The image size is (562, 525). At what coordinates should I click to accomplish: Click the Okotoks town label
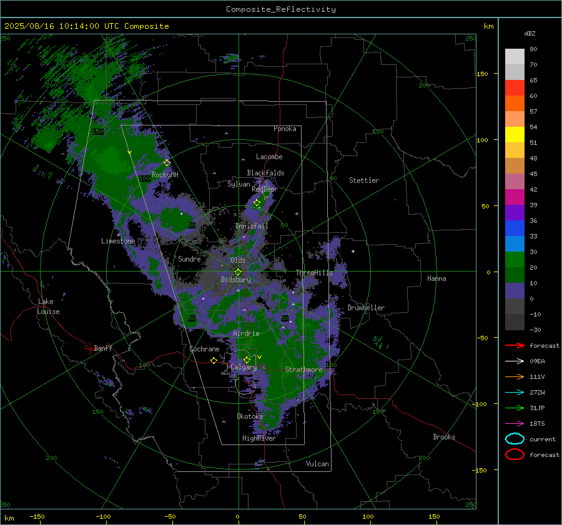pyautogui.click(x=250, y=416)
